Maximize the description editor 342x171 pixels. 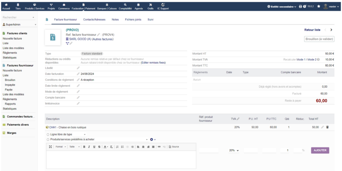(50, 147)
